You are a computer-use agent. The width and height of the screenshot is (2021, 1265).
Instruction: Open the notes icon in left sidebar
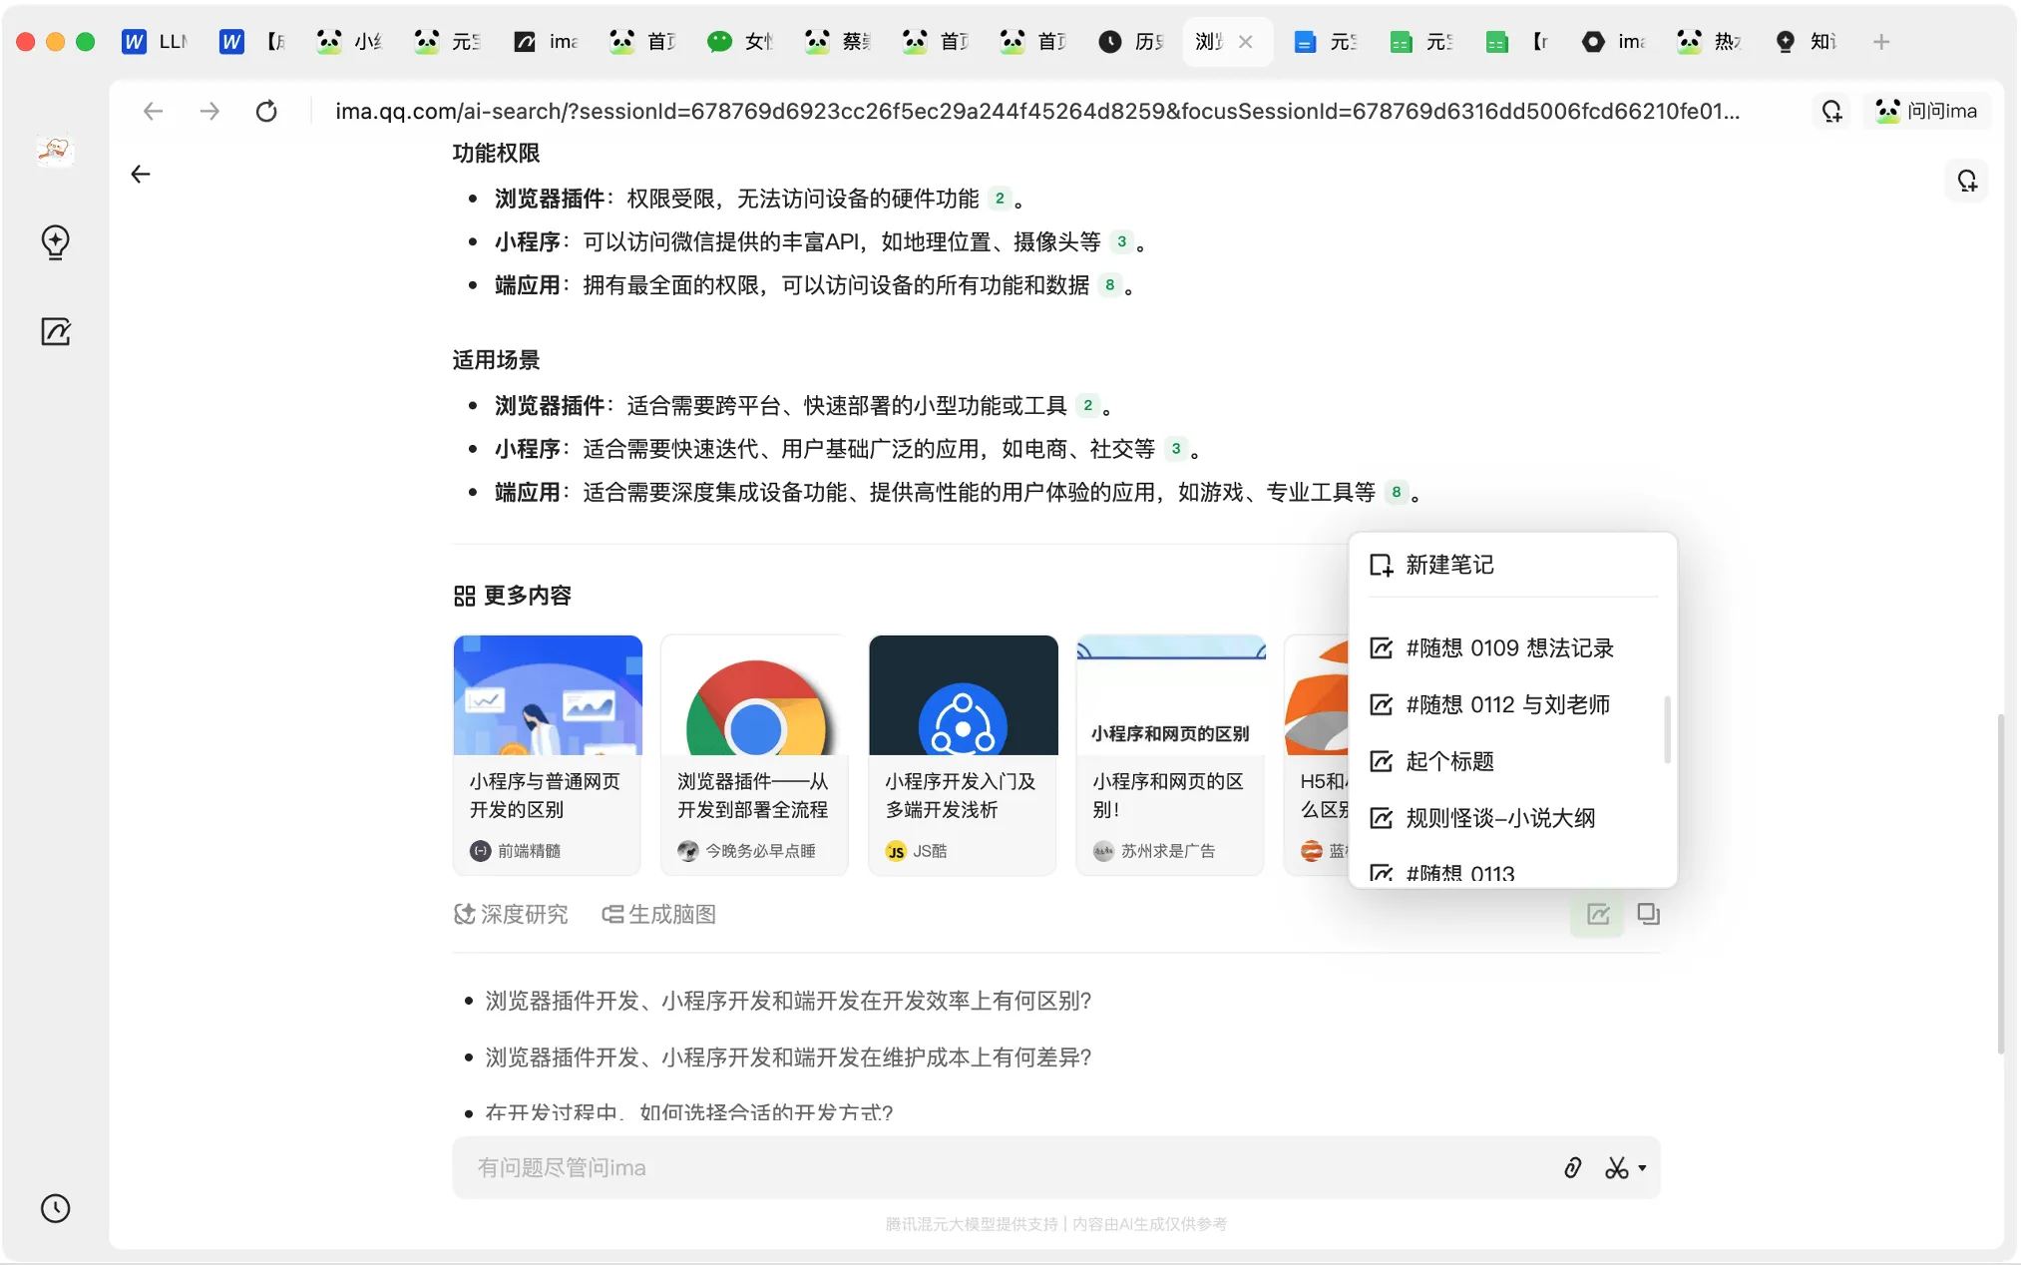55,331
